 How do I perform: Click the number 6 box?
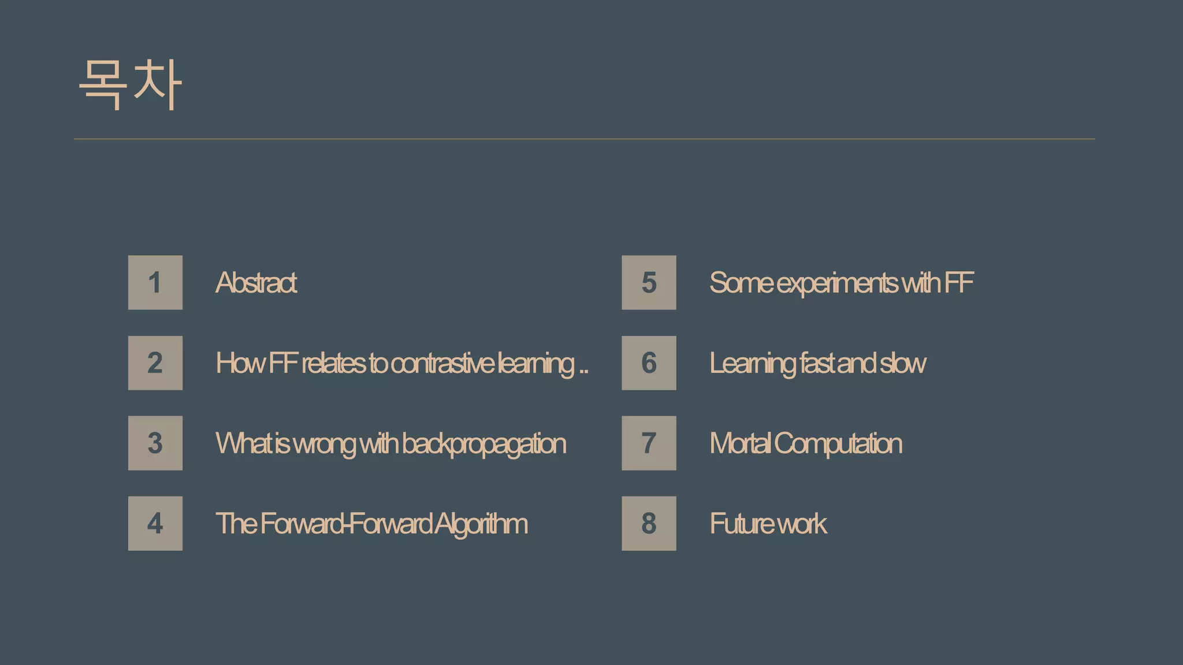(x=649, y=363)
